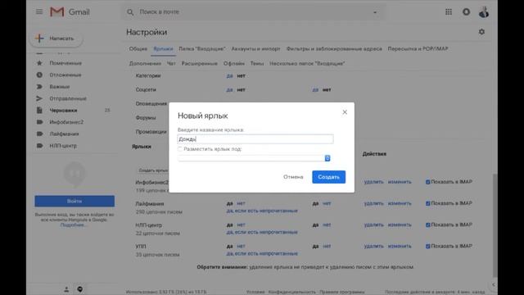Open the Дополнения tab
Screen dimensions: 524x295
(145, 64)
